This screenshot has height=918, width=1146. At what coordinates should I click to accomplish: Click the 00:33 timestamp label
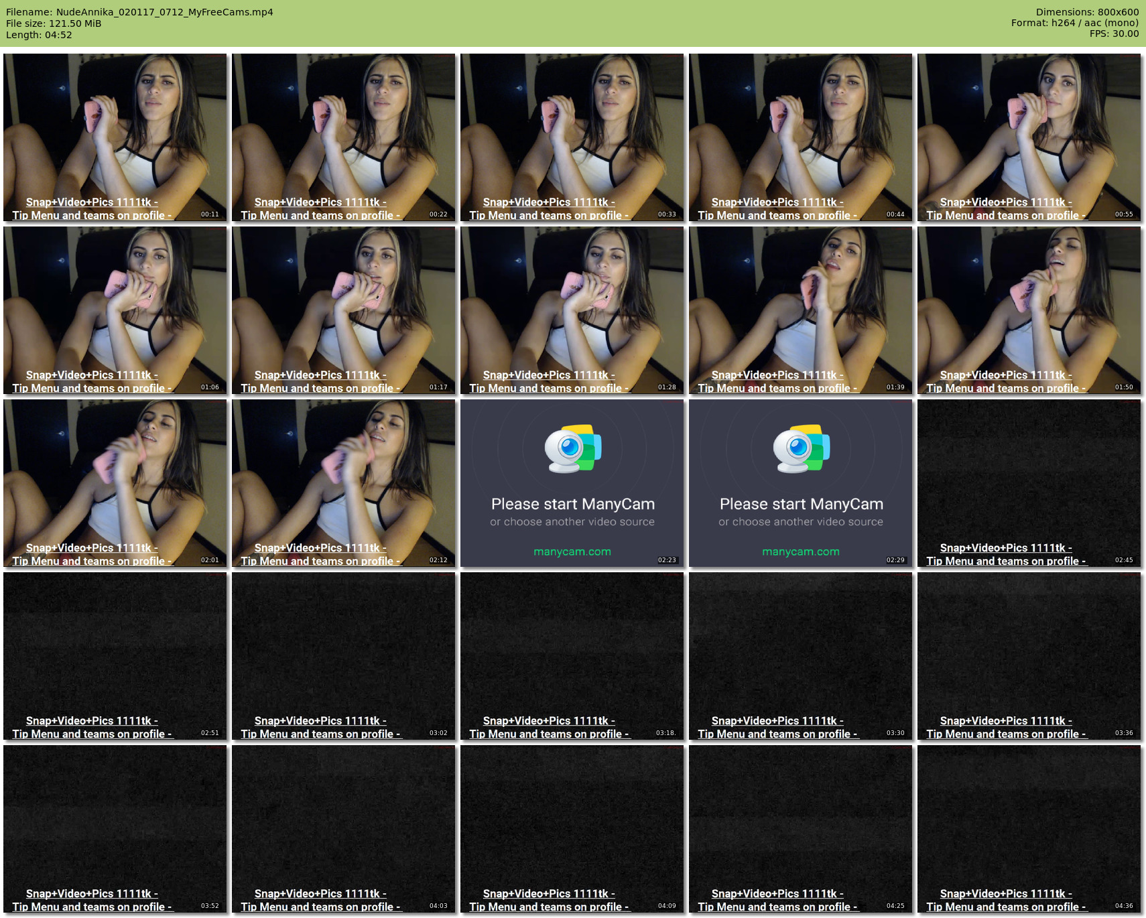click(x=666, y=214)
